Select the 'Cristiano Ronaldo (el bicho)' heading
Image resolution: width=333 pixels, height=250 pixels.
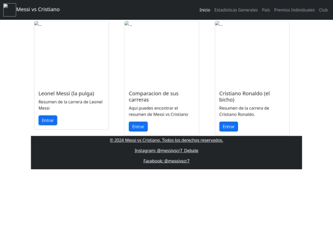244,96
